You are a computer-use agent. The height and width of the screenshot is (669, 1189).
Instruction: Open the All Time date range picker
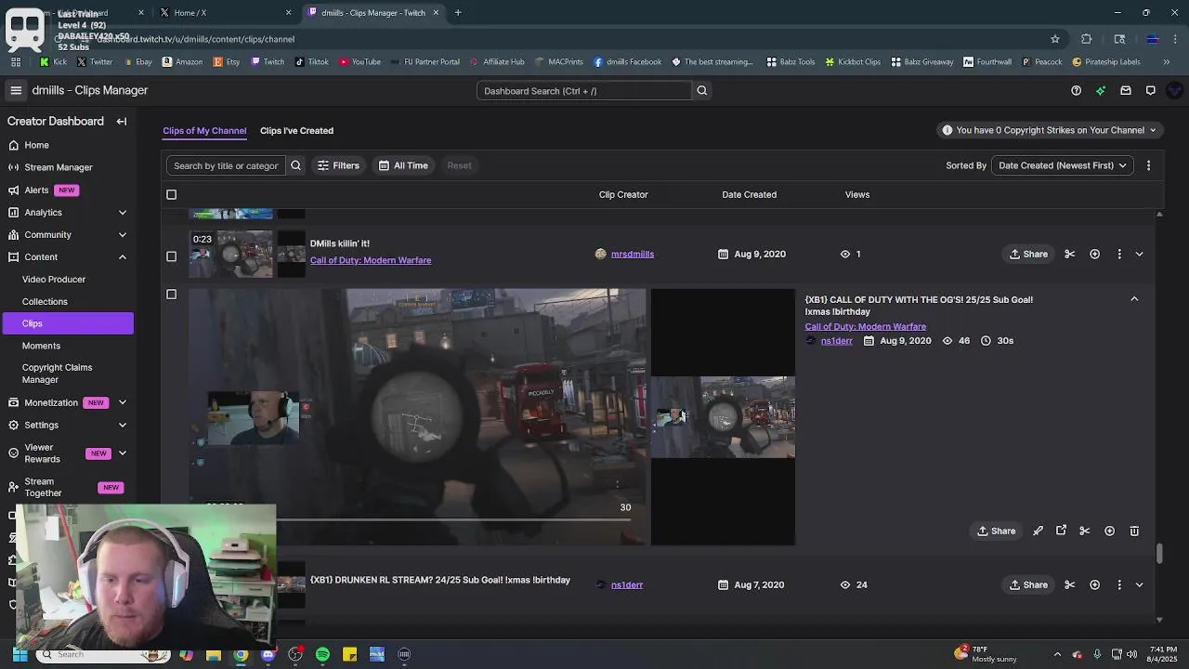(403, 165)
